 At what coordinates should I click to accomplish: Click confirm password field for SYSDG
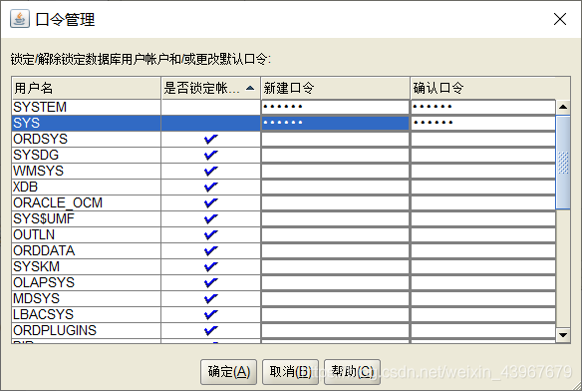pos(483,155)
